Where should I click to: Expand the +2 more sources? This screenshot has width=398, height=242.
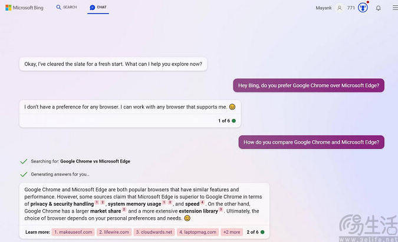tap(232, 232)
